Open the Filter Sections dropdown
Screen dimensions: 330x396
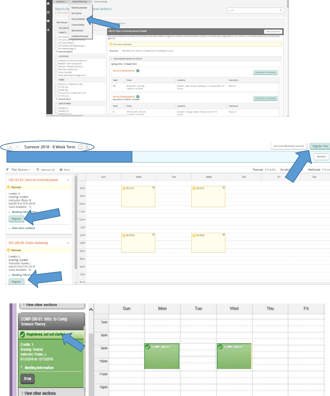(19, 170)
